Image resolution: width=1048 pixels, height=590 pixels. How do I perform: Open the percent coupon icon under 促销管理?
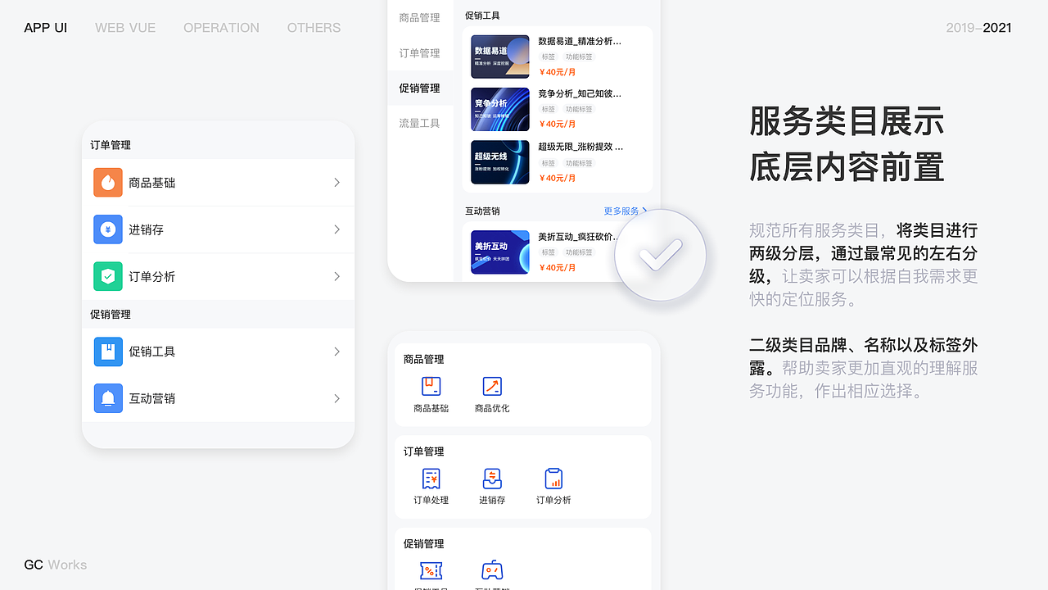point(431,570)
